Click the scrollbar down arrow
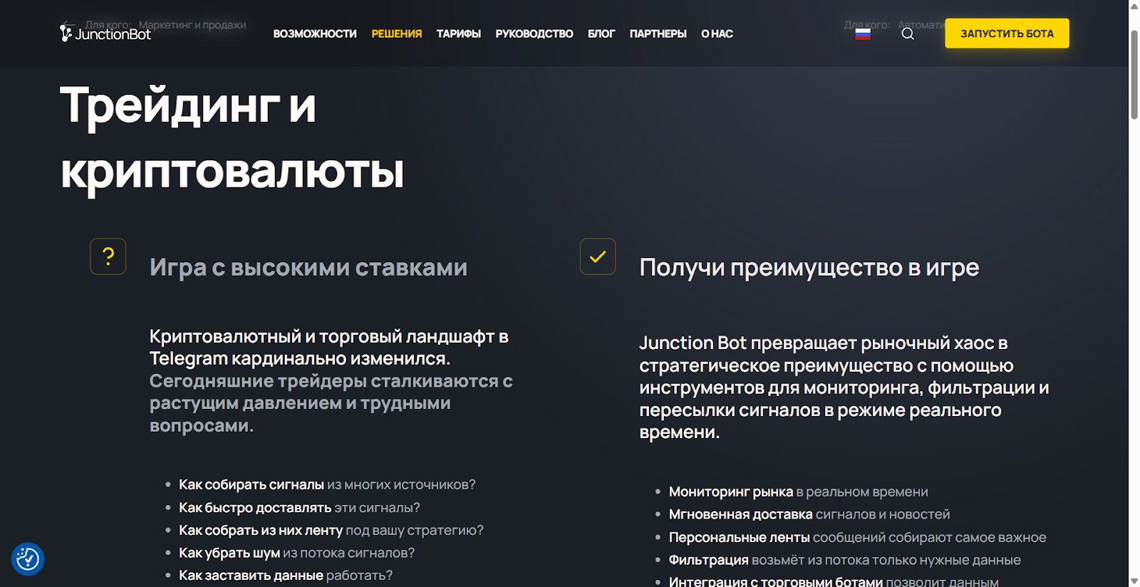 1134,581
